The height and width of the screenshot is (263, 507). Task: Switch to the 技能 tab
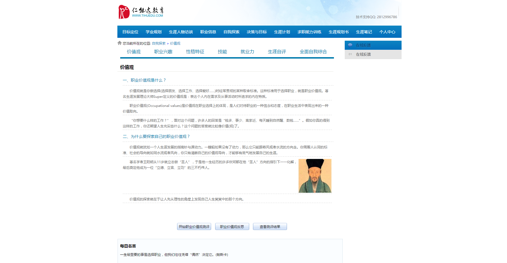point(223,52)
